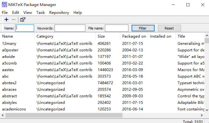This screenshot has height=123, width=209.
Task: Click the Filter button
Action: pos(143,28)
